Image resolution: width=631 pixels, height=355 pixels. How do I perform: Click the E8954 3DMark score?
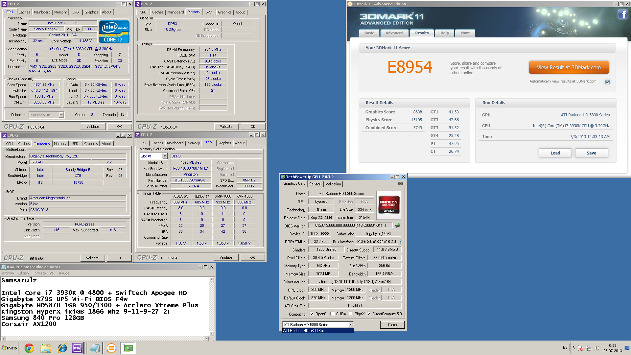click(x=409, y=67)
